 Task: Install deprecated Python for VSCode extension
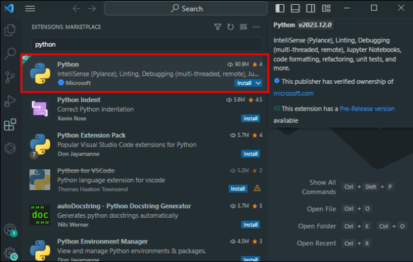(x=238, y=189)
